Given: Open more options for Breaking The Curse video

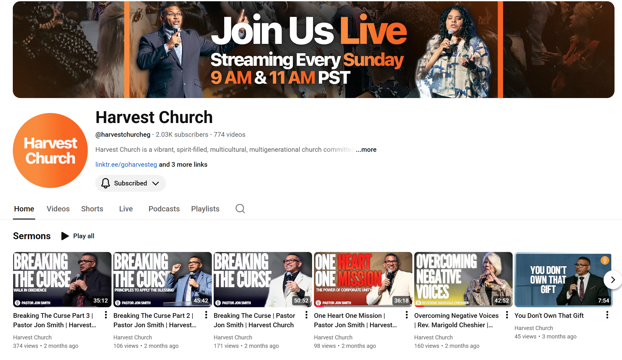Looking at the screenshot, I should [306, 315].
